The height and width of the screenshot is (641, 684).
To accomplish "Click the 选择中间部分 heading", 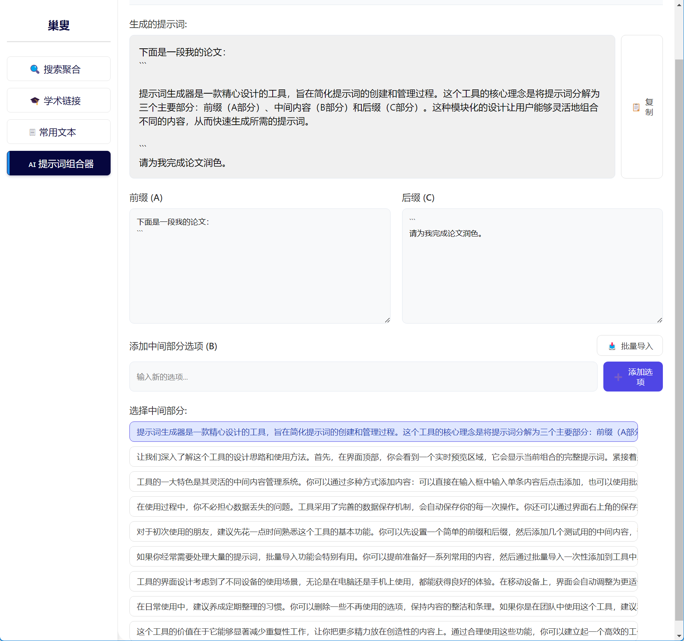I will point(158,411).
